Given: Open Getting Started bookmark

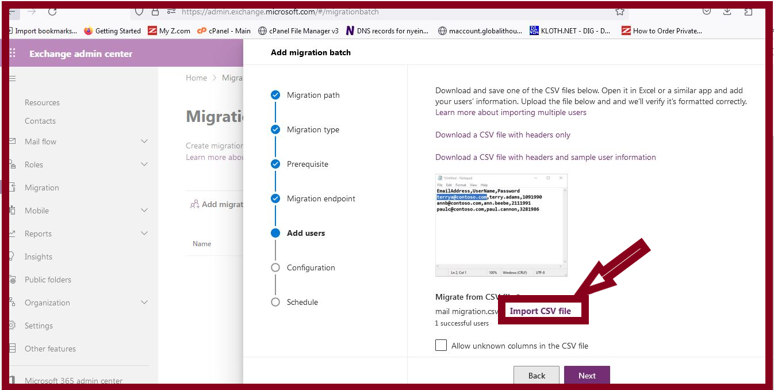Looking at the screenshot, I should [x=112, y=31].
